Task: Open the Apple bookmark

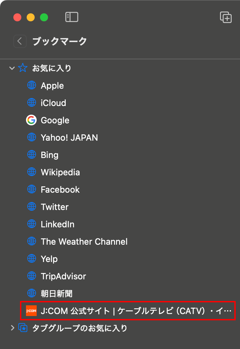Action: 52,86
